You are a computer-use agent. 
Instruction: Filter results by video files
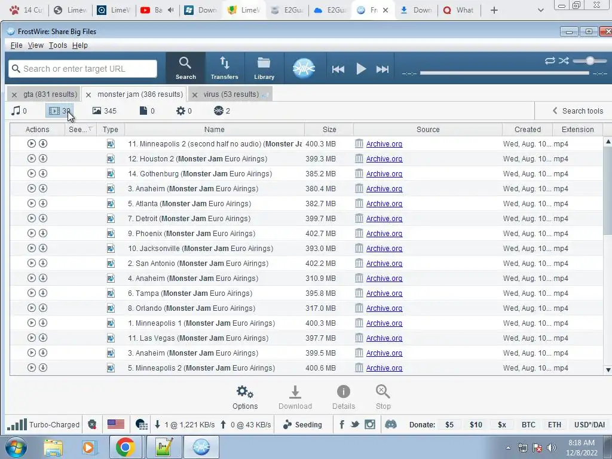[x=59, y=111]
